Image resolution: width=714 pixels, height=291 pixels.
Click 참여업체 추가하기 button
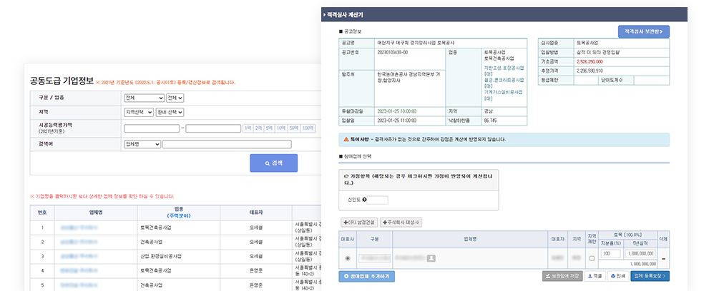pyautogui.click(x=367, y=275)
